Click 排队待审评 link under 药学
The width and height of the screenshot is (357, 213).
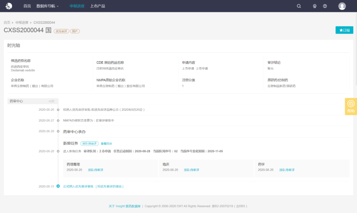tap(287, 170)
